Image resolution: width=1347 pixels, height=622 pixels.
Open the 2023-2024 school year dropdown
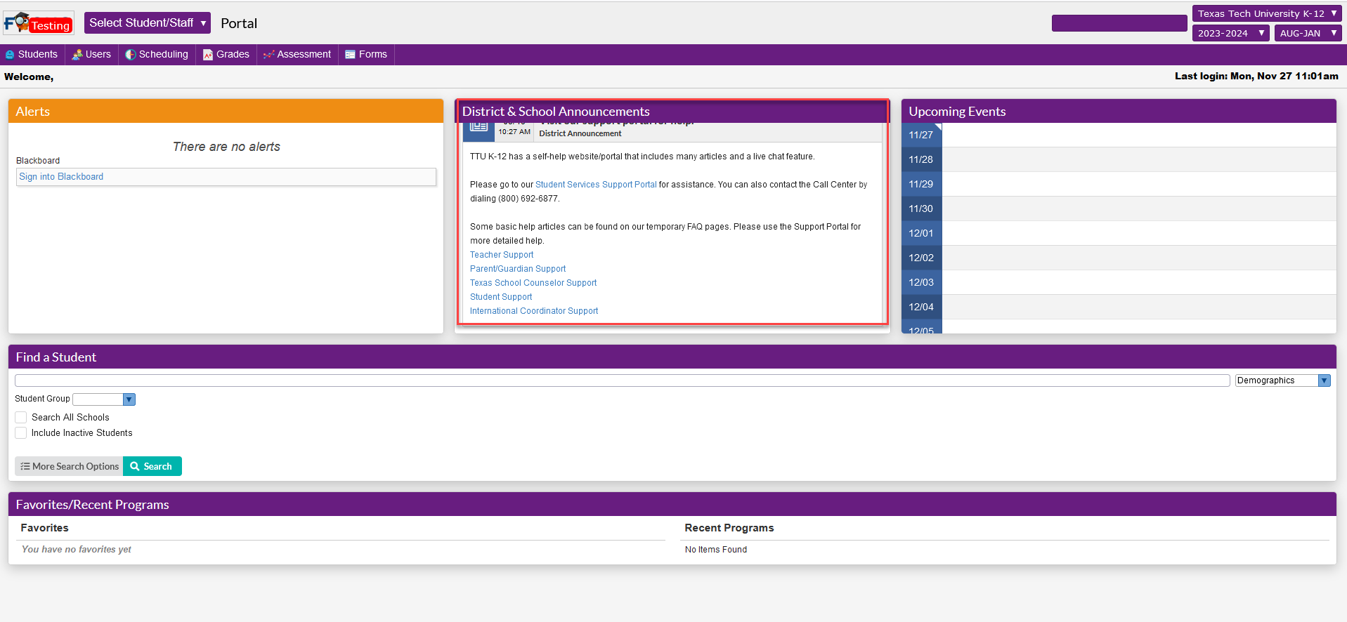1230,33
